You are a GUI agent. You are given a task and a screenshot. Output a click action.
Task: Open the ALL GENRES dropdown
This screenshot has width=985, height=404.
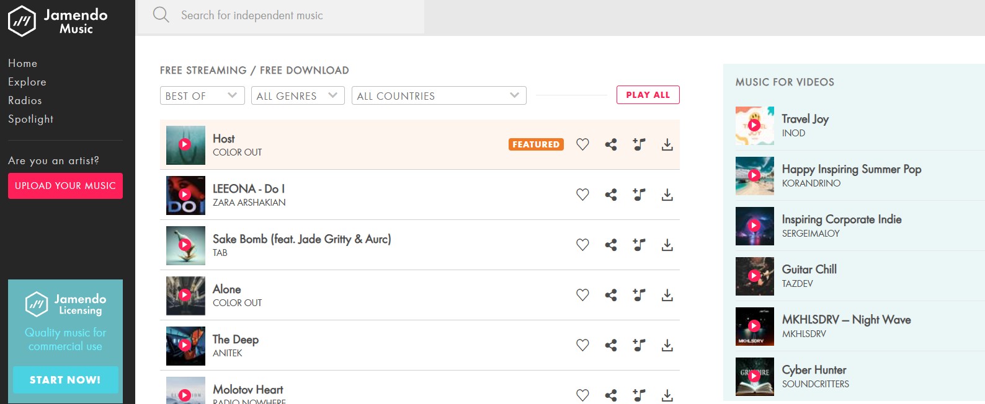click(x=298, y=95)
